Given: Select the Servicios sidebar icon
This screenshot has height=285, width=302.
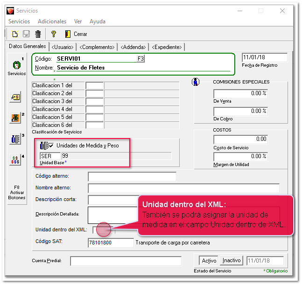Looking at the screenshot, I should [16, 66].
